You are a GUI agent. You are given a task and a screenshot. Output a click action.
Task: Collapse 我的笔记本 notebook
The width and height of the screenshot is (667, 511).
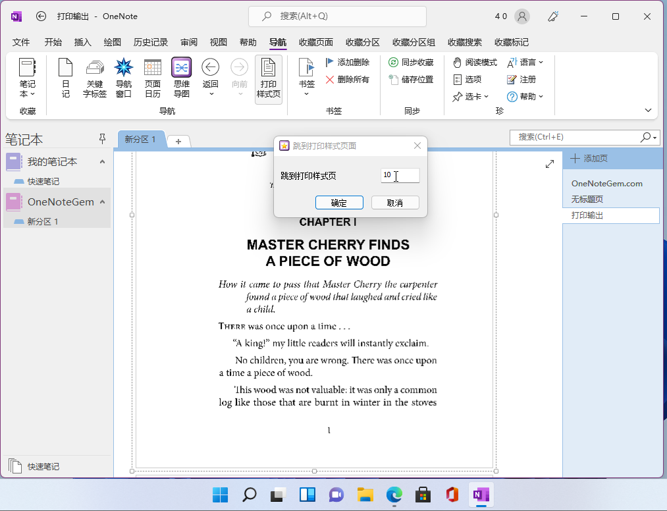(102, 162)
